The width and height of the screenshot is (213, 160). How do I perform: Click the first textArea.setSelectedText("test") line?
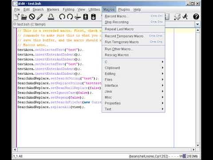click(51, 50)
